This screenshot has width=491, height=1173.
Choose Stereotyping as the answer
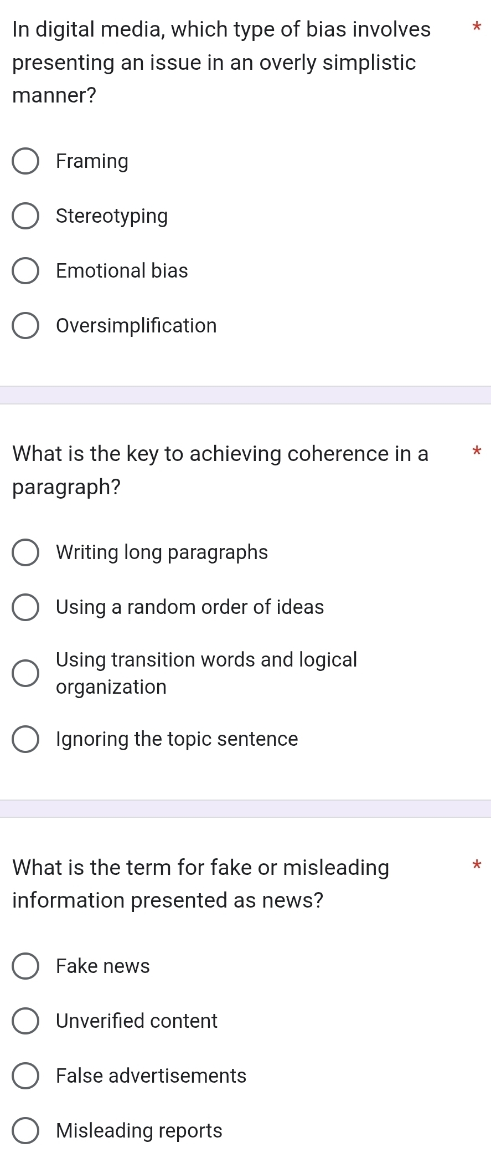pos(25,216)
